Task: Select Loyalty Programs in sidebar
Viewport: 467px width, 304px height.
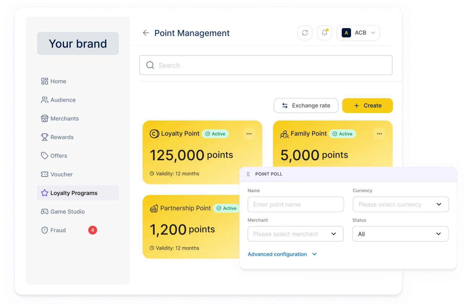Action: point(78,193)
